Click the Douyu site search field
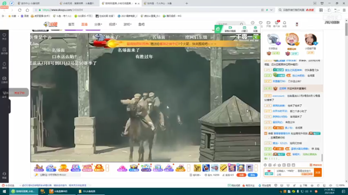This screenshot has height=195, width=348. [228, 24]
